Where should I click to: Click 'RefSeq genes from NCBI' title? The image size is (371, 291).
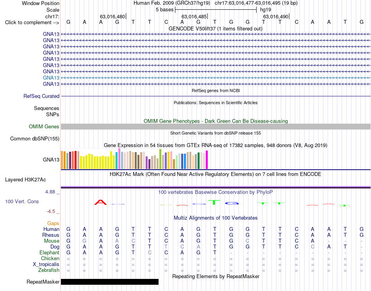click(216, 90)
